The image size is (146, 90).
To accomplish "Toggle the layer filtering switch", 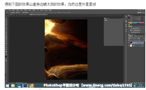I will click(144, 36).
